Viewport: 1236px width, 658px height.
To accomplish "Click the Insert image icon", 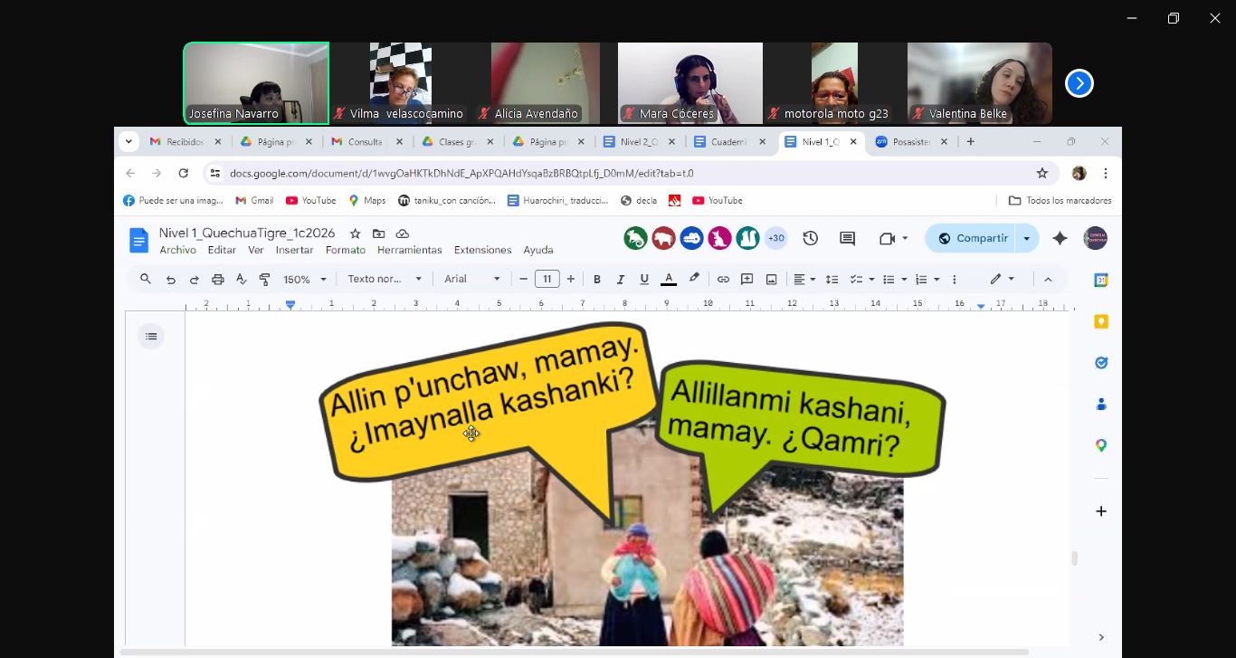I will point(771,280).
